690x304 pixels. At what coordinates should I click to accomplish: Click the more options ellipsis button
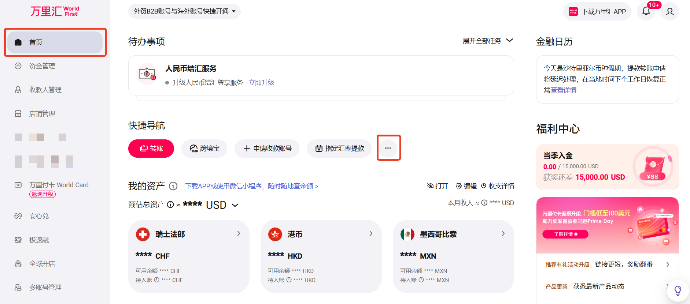pyautogui.click(x=388, y=148)
